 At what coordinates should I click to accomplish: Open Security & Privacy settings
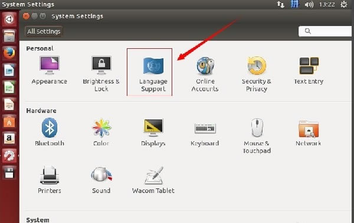coord(257,74)
